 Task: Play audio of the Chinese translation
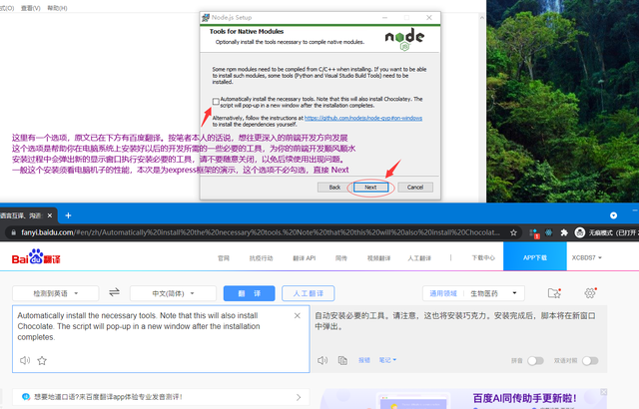[322, 360]
